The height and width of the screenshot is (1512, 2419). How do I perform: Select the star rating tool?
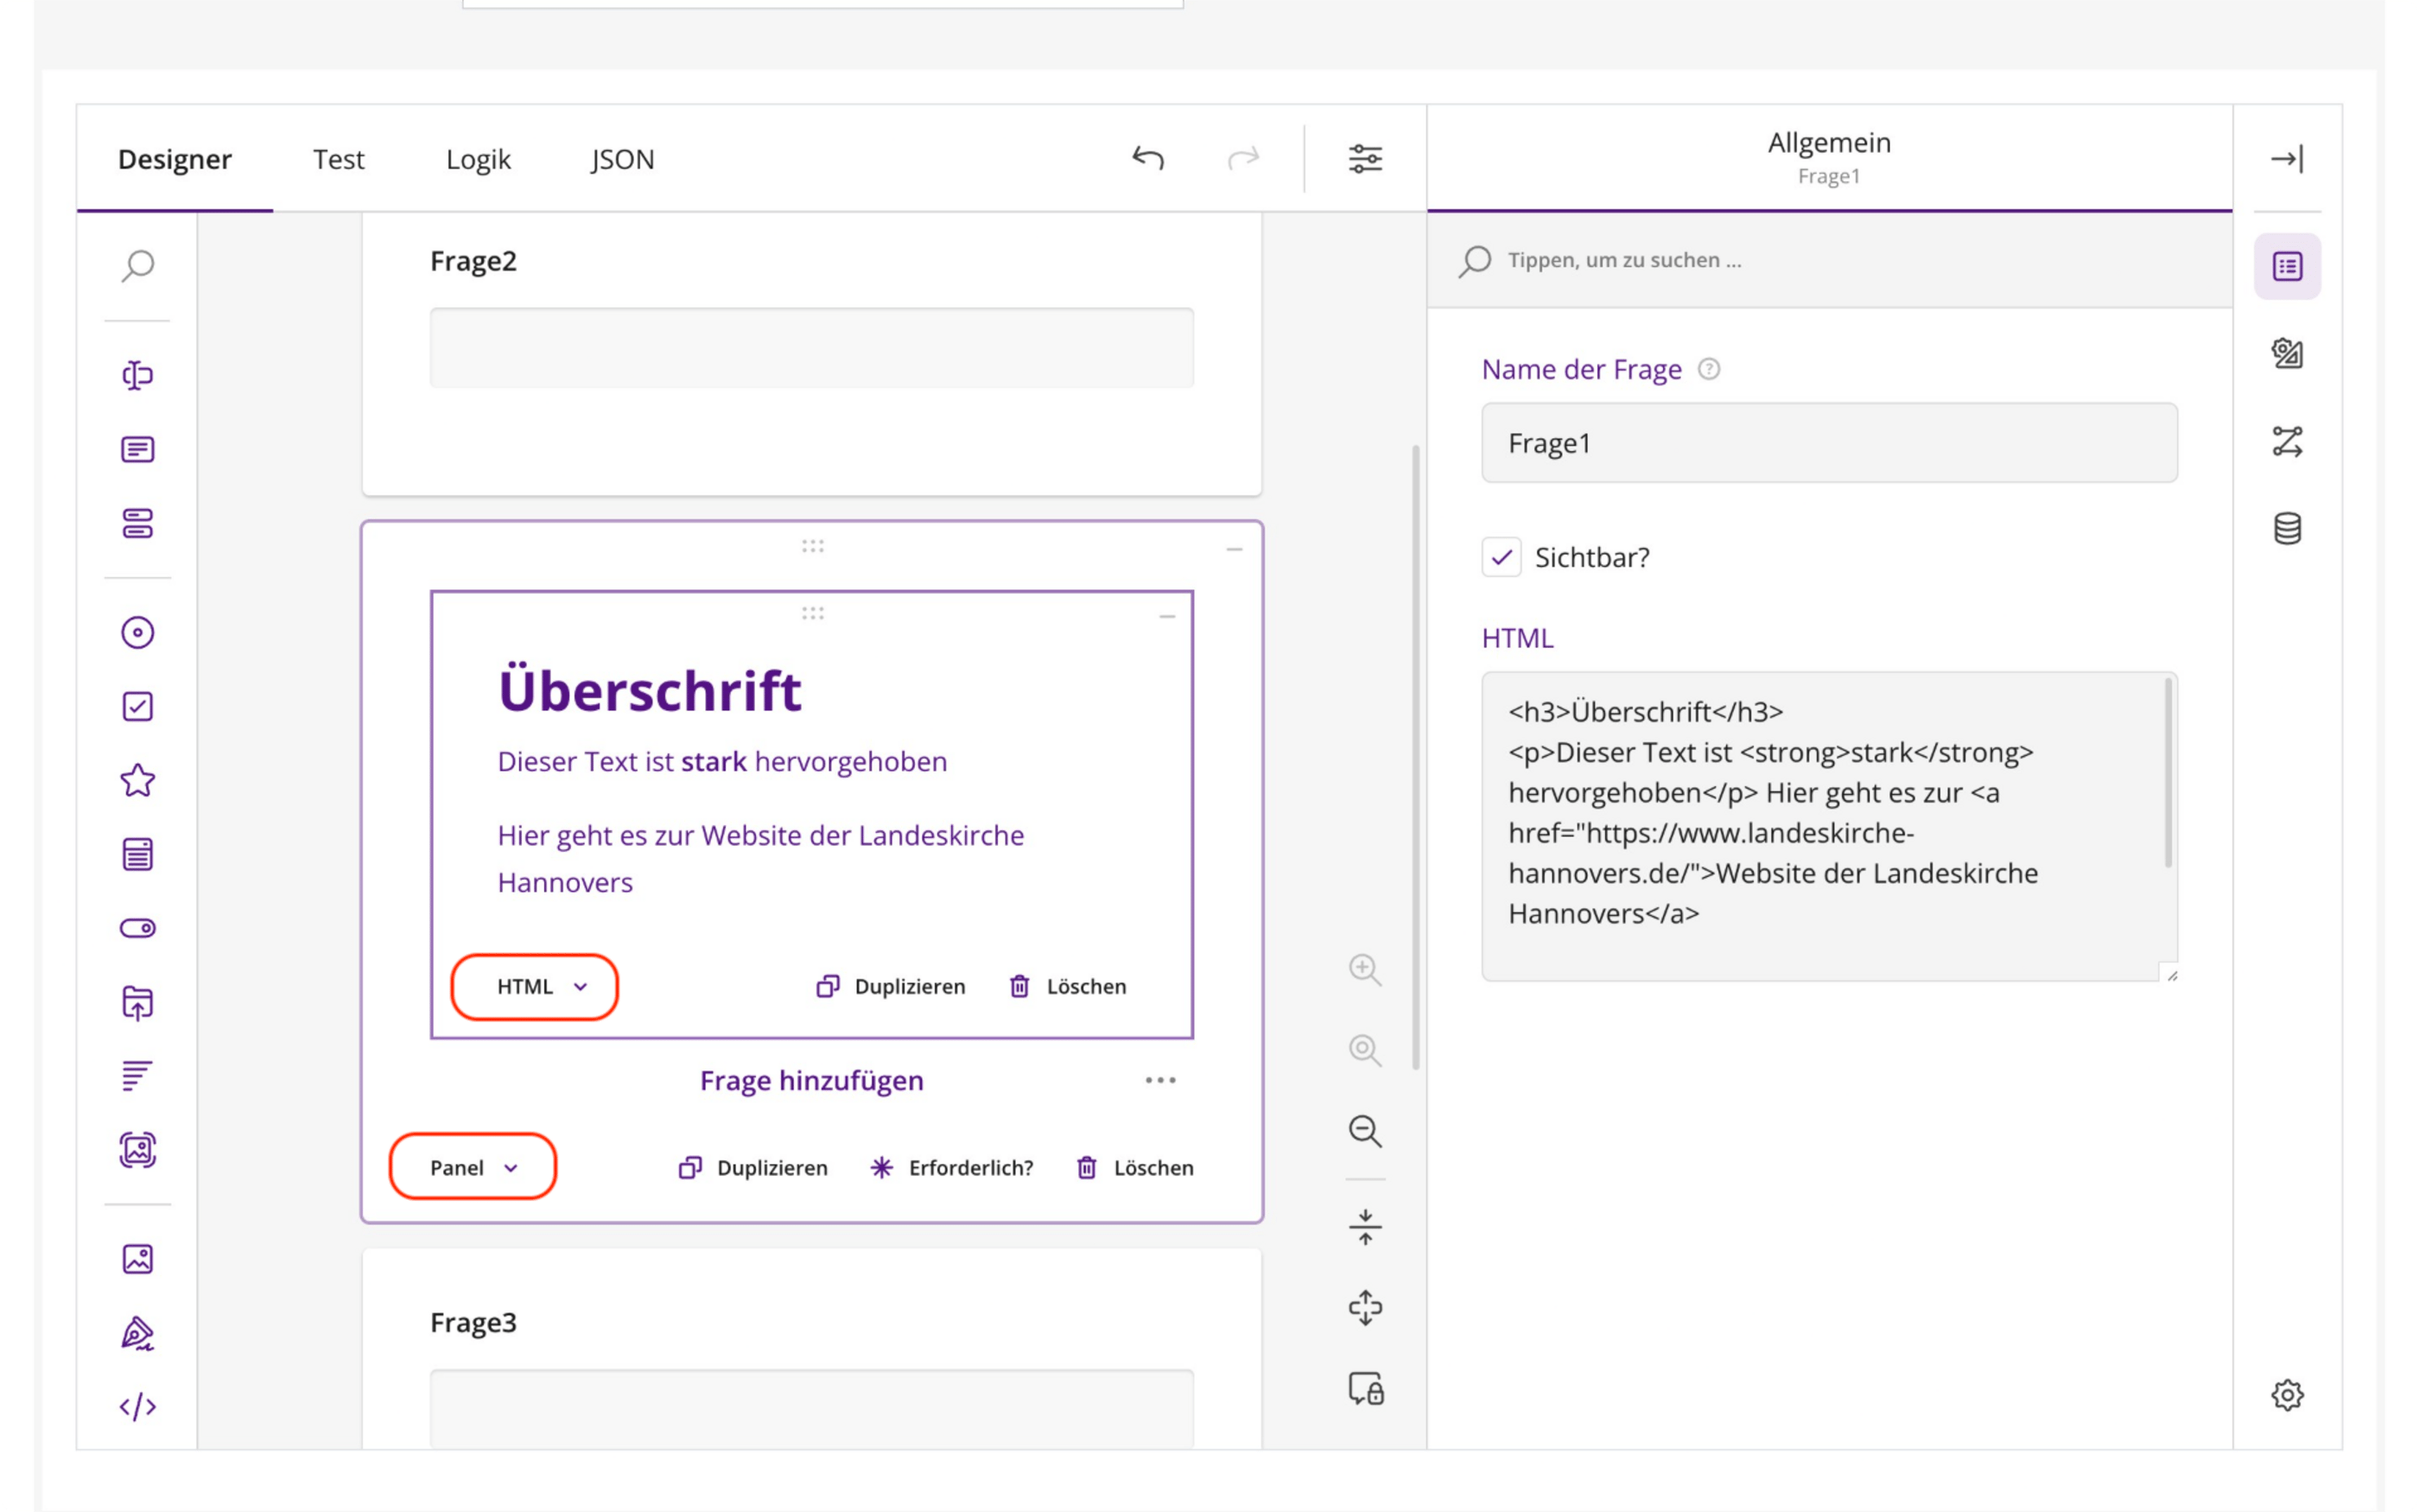click(x=138, y=780)
